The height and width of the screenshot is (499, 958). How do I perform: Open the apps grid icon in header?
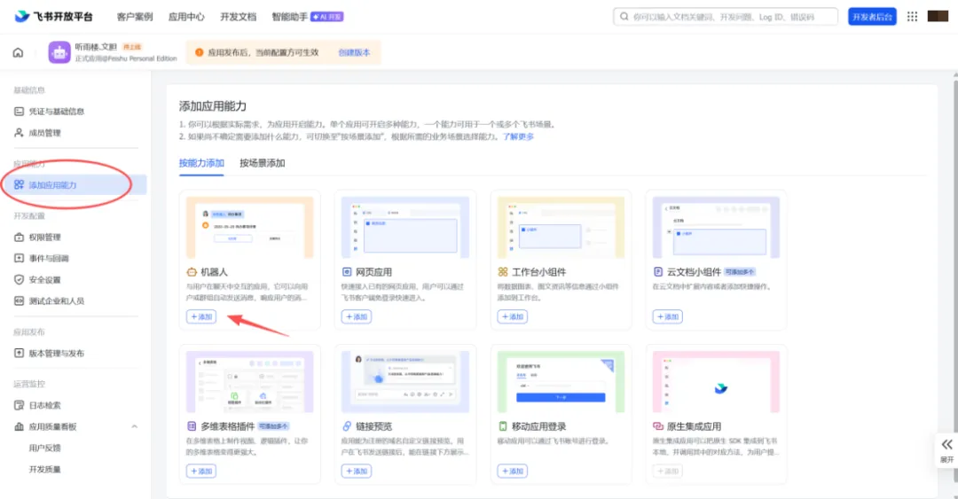pos(912,17)
